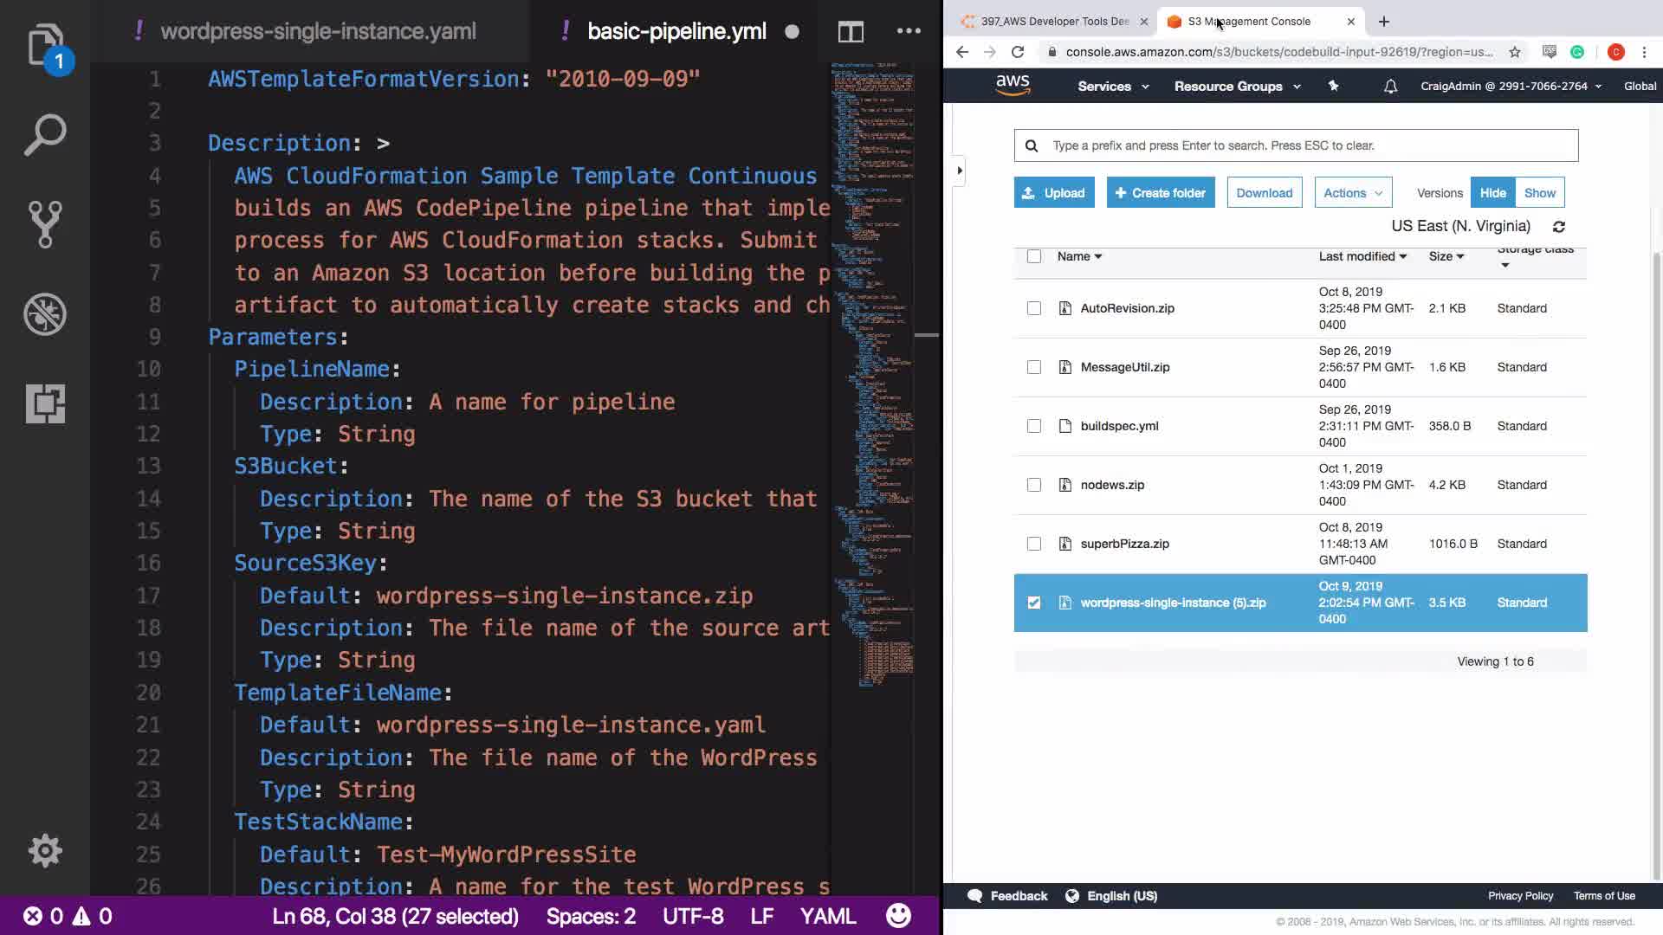Click the S3 refresh icon

pyautogui.click(x=1558, y=227)
